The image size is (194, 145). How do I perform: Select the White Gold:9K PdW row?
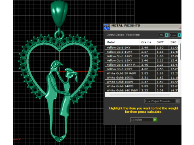pos(141,73)
